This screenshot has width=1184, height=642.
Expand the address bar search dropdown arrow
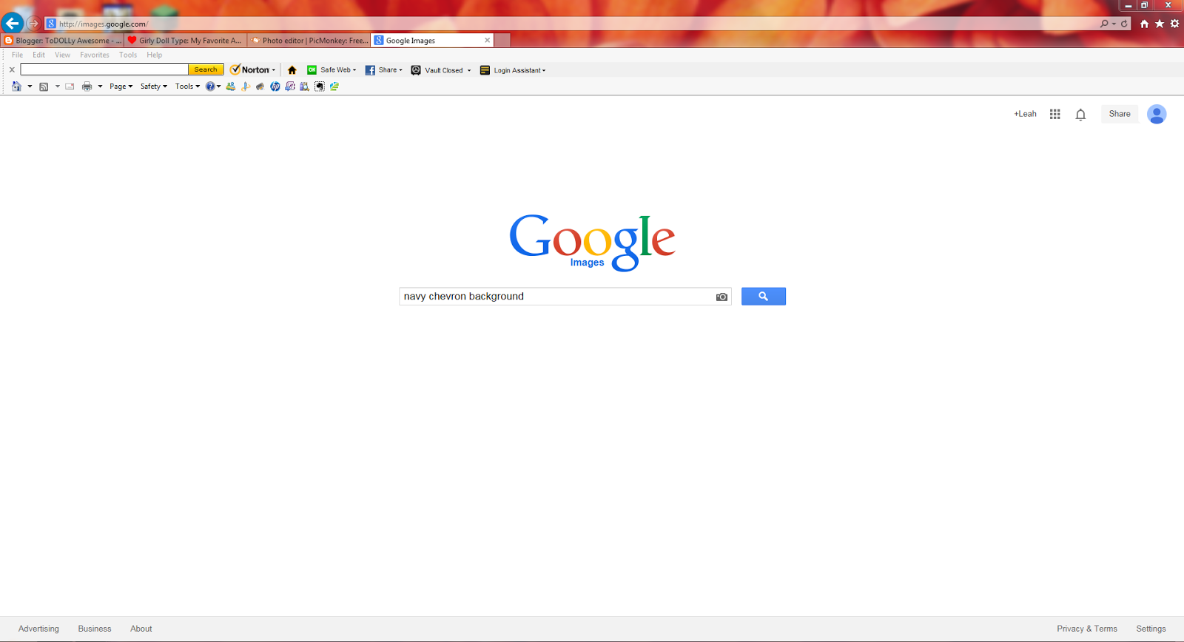click(1114, 24)
